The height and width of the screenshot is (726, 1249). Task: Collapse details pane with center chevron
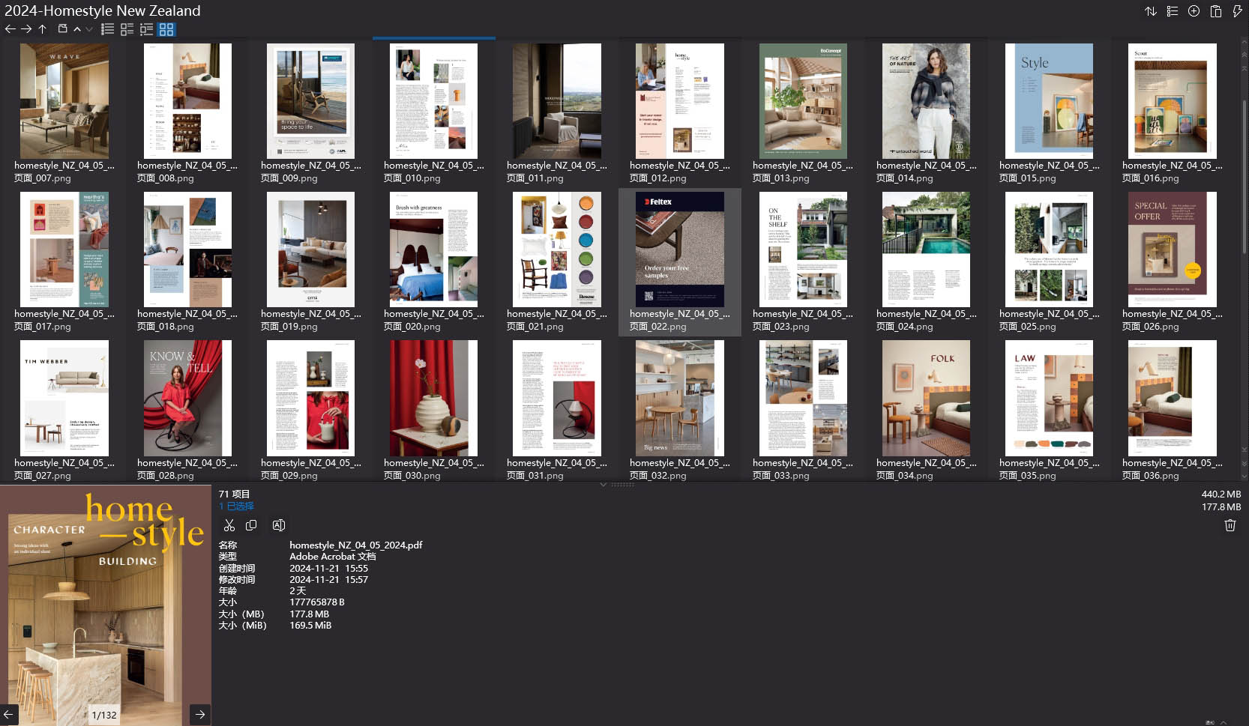point(603,485)
